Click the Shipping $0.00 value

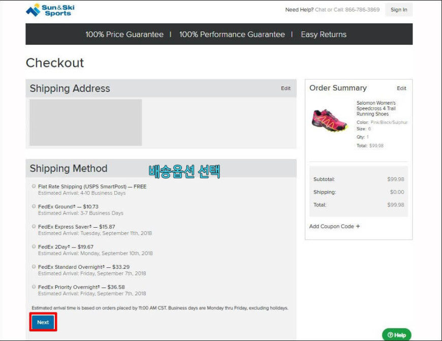[x=397, y=192]
